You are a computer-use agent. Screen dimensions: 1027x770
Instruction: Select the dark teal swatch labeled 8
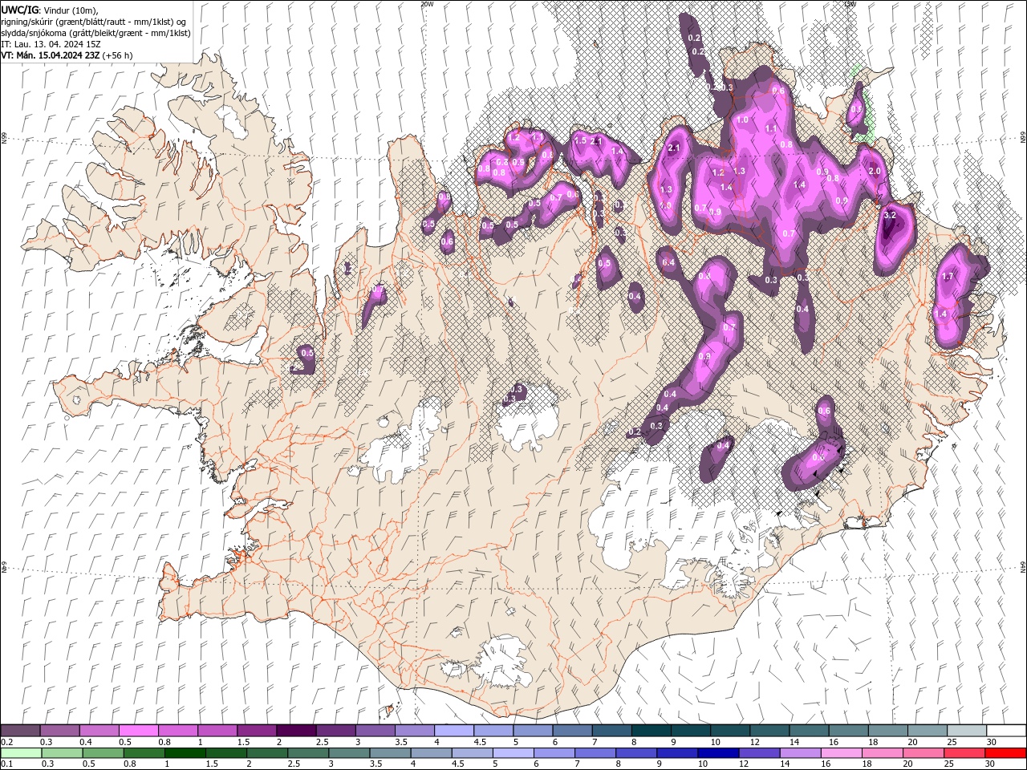coord(651,731)
